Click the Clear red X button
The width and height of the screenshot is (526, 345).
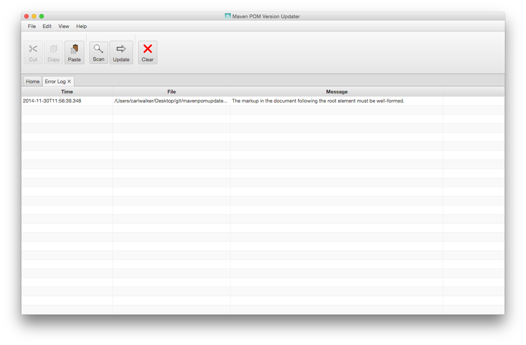click(x=148, y=53)
